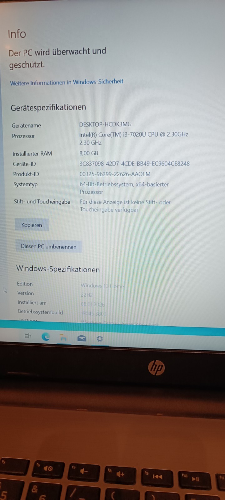The image size is (225, 500).
Task: Select edition value Windows 10 Home
Action: pos(102,286)
